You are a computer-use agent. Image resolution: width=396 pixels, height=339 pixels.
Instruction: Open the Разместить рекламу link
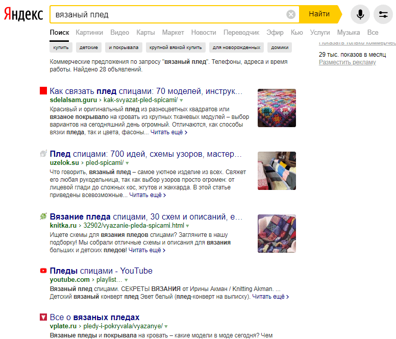347,62
